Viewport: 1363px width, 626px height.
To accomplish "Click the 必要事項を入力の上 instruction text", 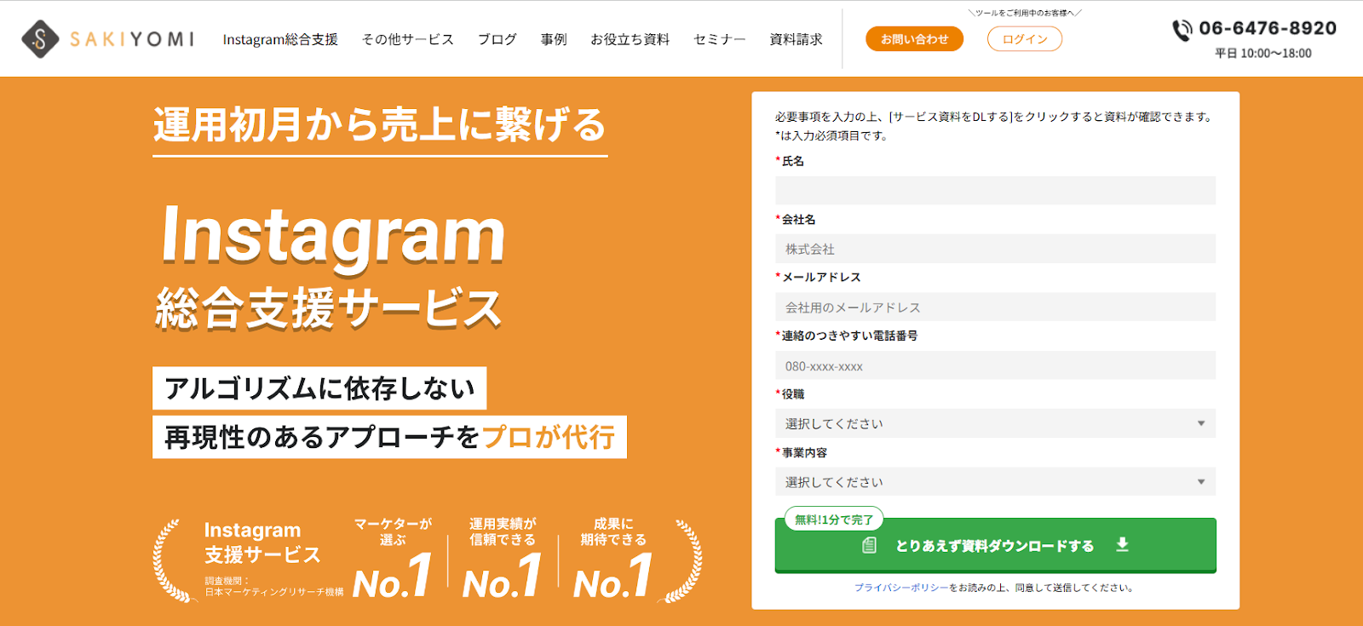I will coord(994,118).
